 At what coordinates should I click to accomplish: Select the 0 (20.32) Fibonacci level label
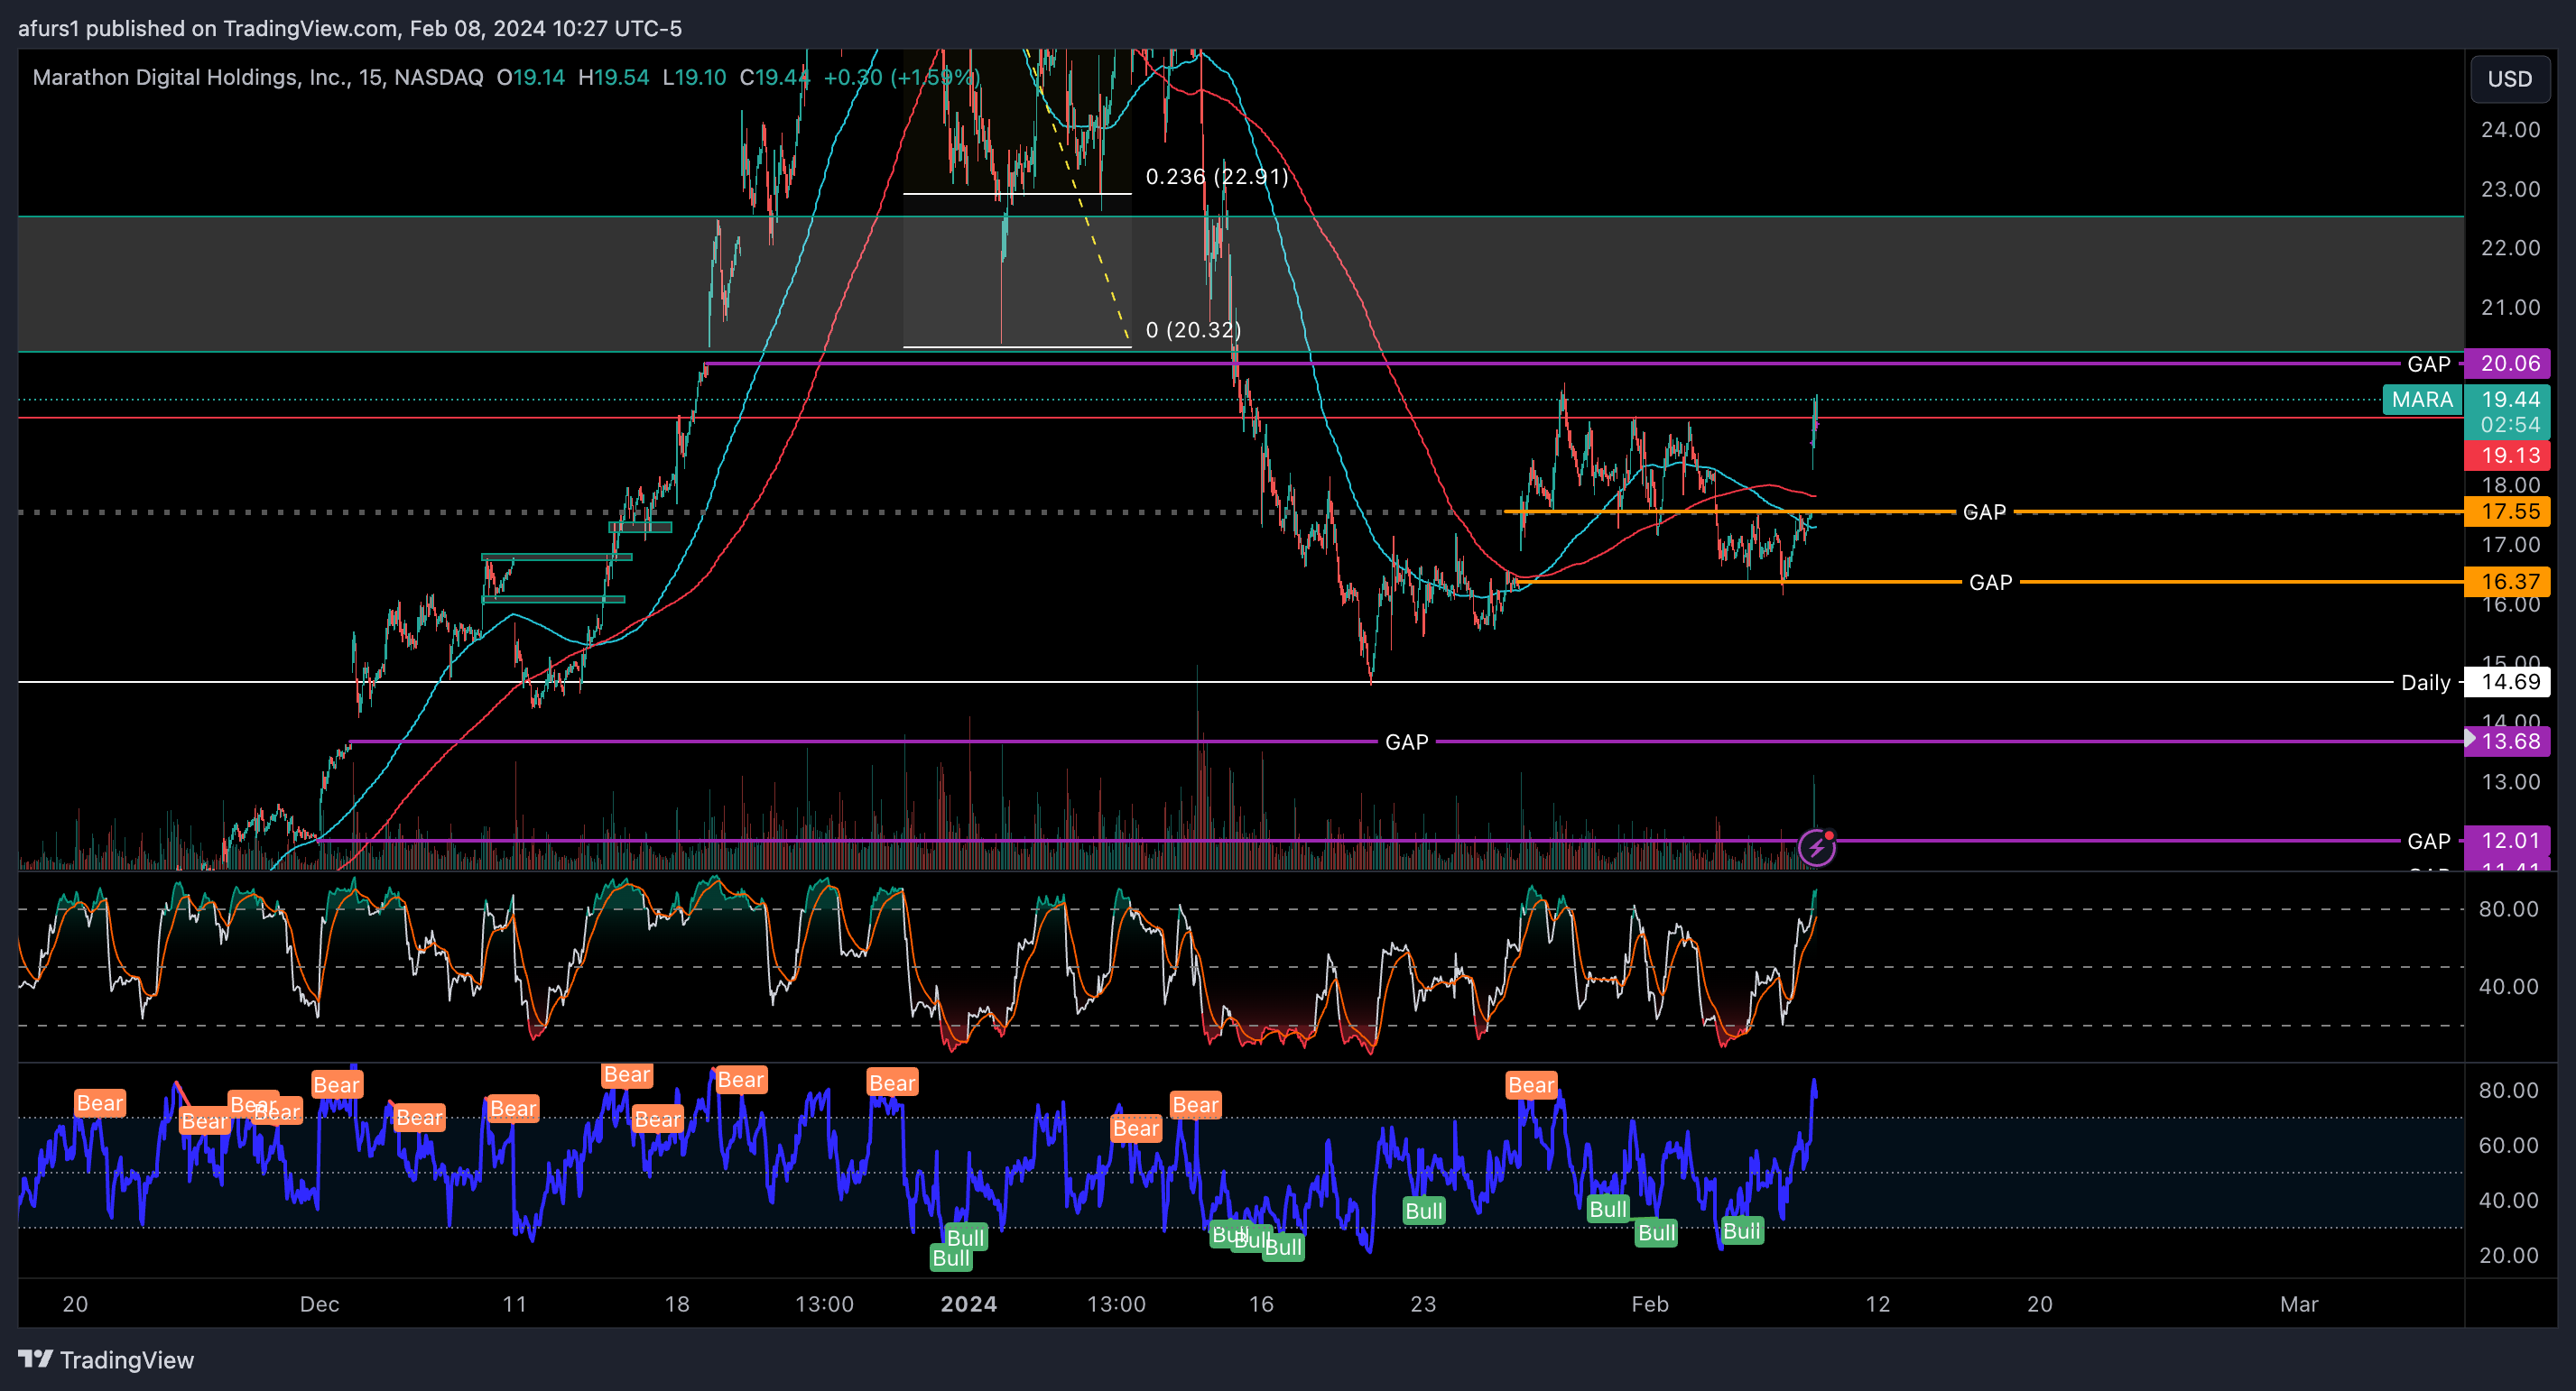(1193, 330)
